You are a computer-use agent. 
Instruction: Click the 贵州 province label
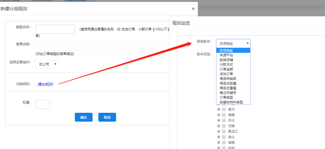pyautogui.click(x=231, y=109)
